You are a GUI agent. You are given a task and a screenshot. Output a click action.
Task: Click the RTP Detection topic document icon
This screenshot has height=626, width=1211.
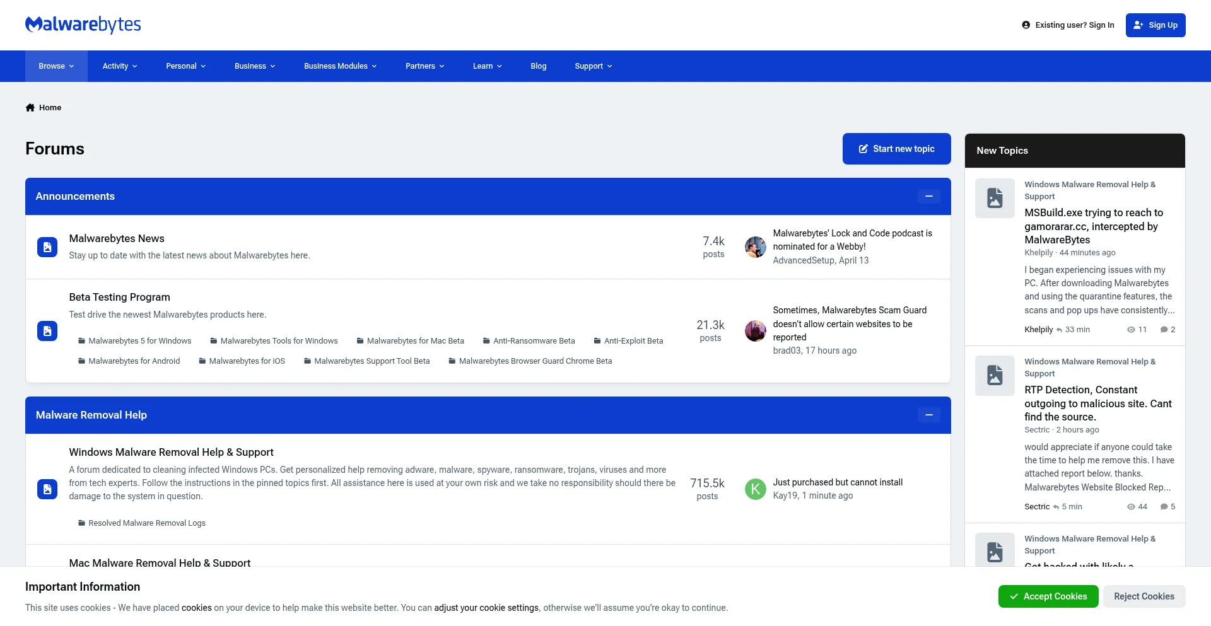tap(995, 376)
